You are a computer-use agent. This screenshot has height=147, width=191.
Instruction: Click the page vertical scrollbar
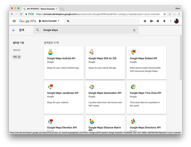[181, 58]
